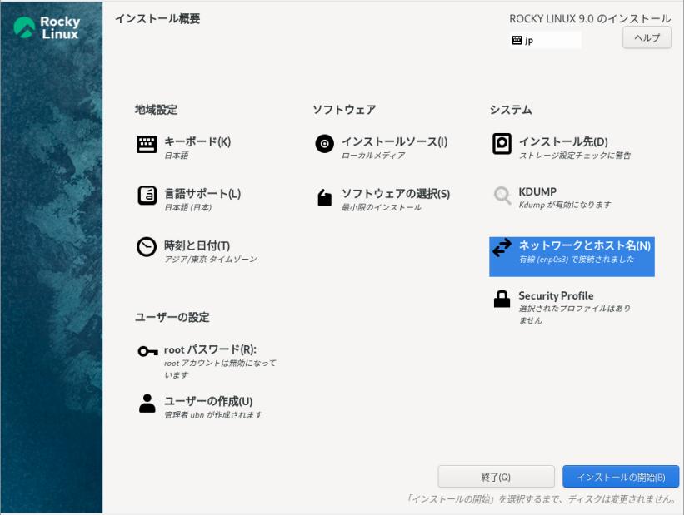Screen dimensions: 684x515
Task: Click status text root アカウントは無効になっています
Action: click(220, 369)
